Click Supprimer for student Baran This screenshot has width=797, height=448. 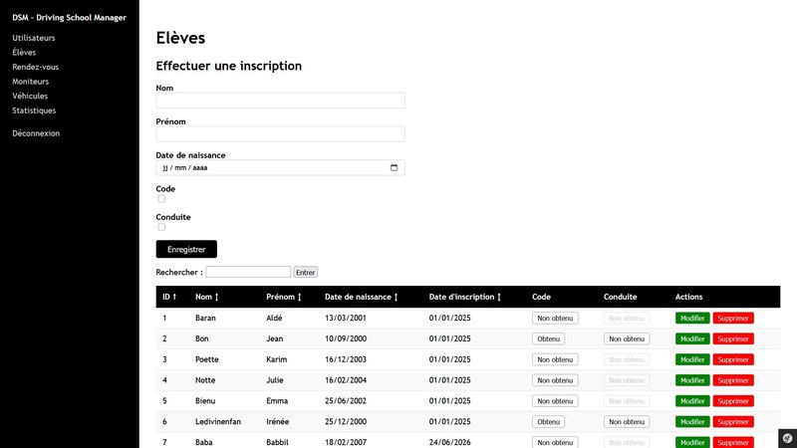tap(733, 318)
